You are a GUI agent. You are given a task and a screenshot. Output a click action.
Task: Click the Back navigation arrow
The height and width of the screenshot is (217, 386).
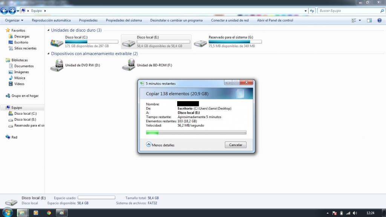point(5,11)
